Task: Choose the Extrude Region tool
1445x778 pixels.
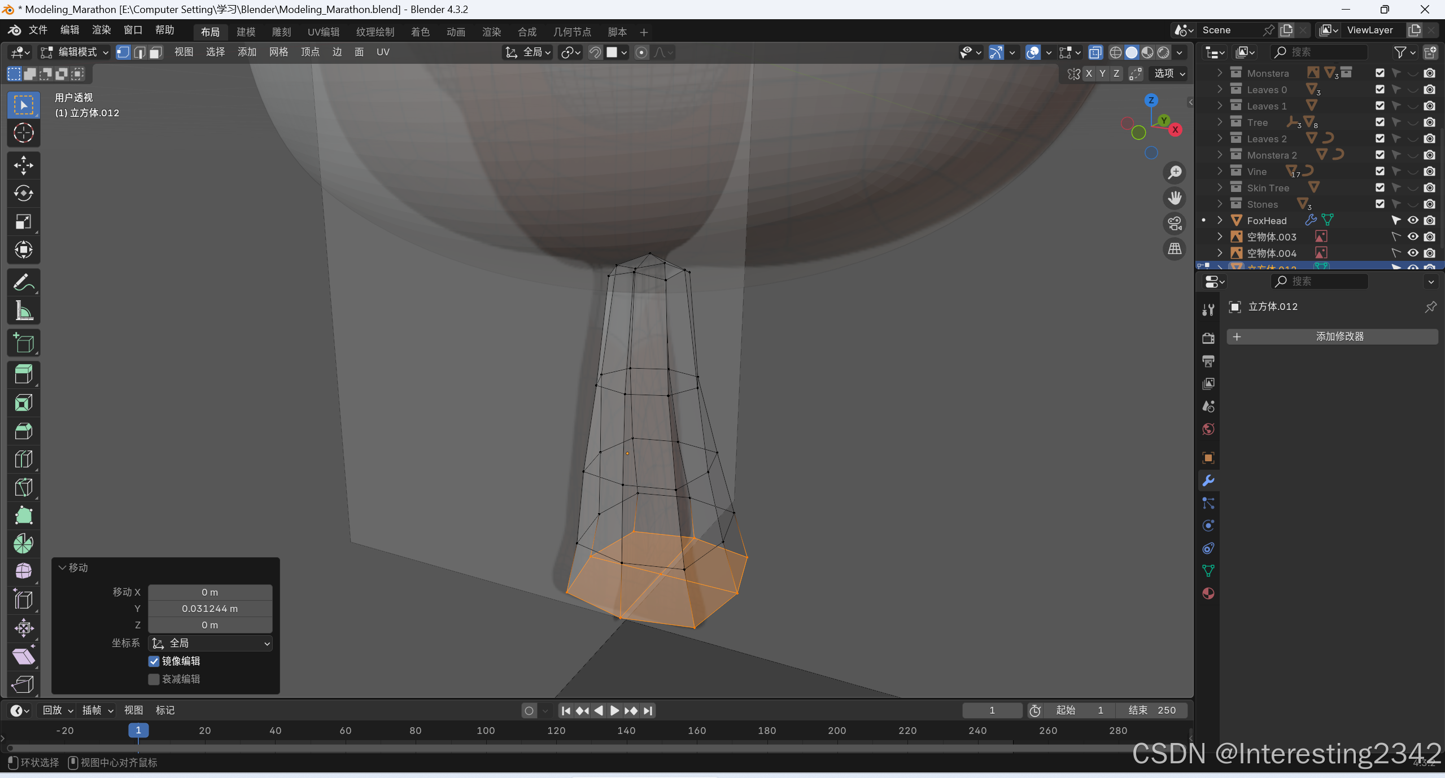Action: pyautogui.click(x=23, y=374)
